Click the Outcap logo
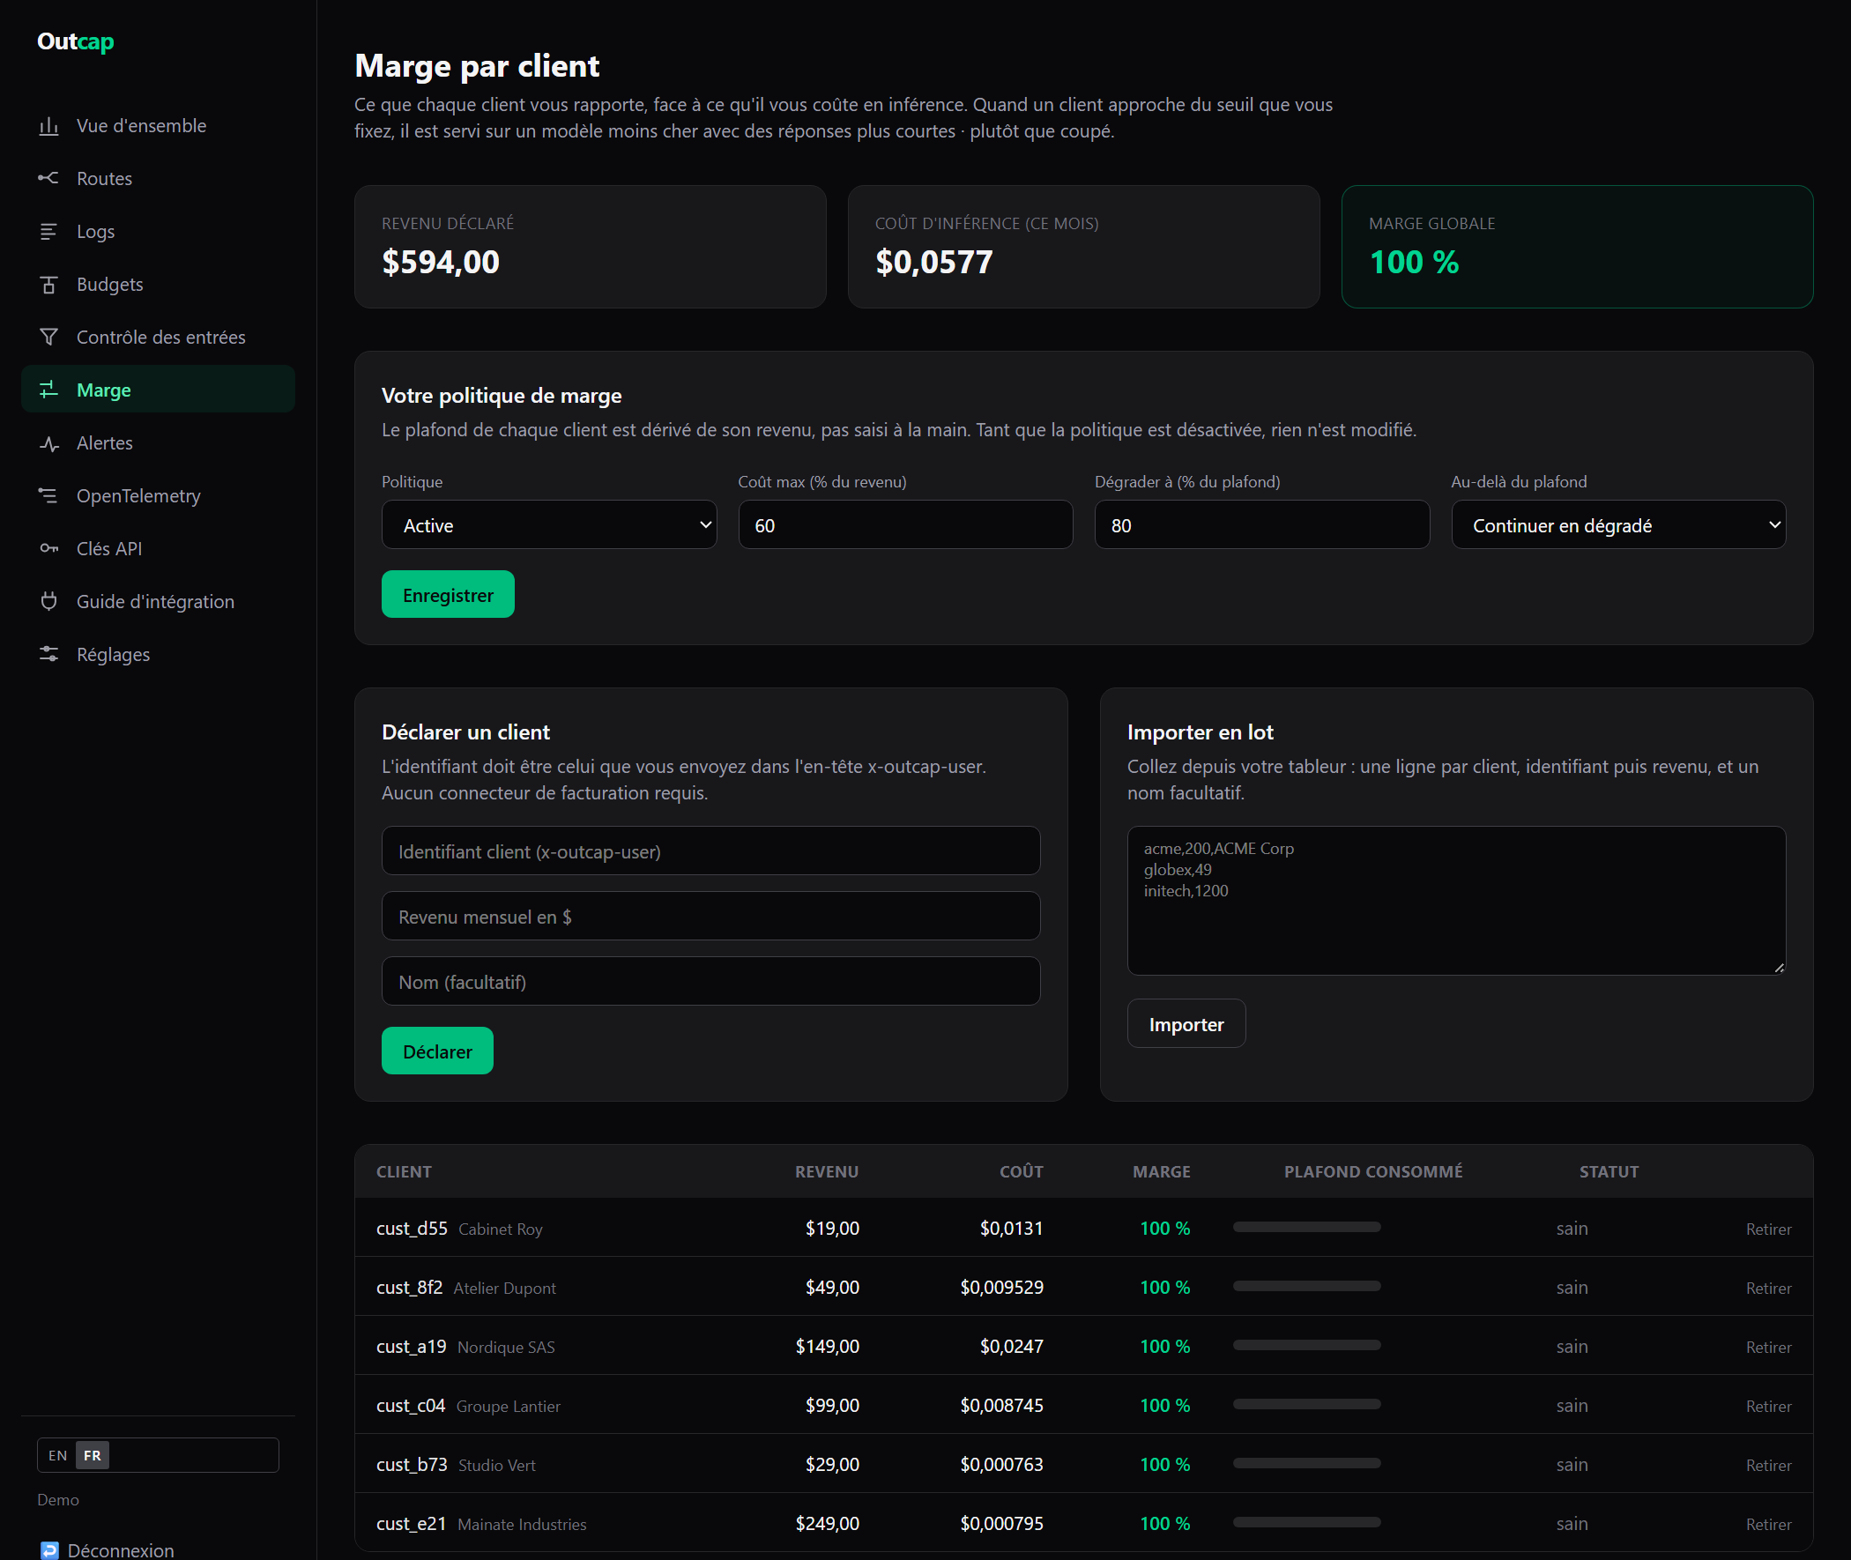This screenshot has width=1851, height=1560. (x=75, y=41)
